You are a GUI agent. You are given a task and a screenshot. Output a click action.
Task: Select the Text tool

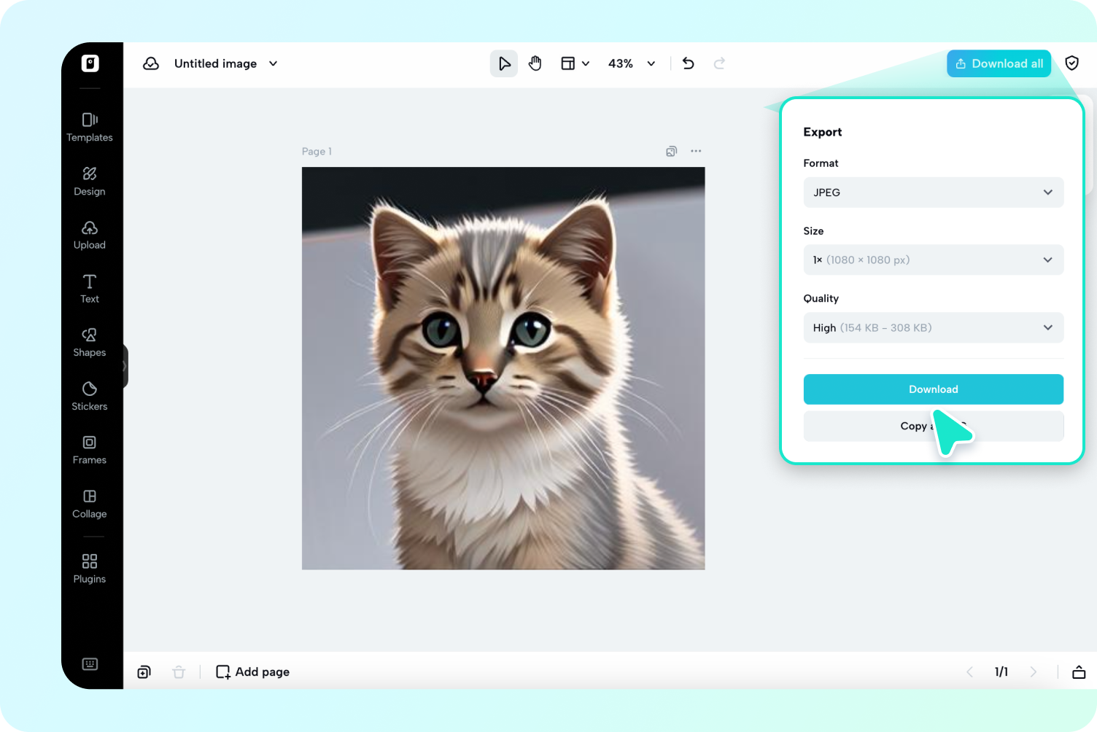tap(90, 289)
